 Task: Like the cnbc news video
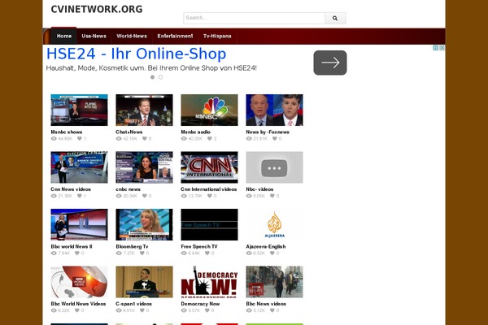point(145,196)
